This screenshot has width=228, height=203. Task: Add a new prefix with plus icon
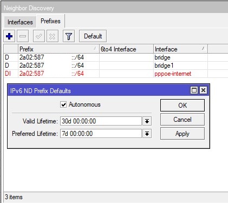point(9,36)
